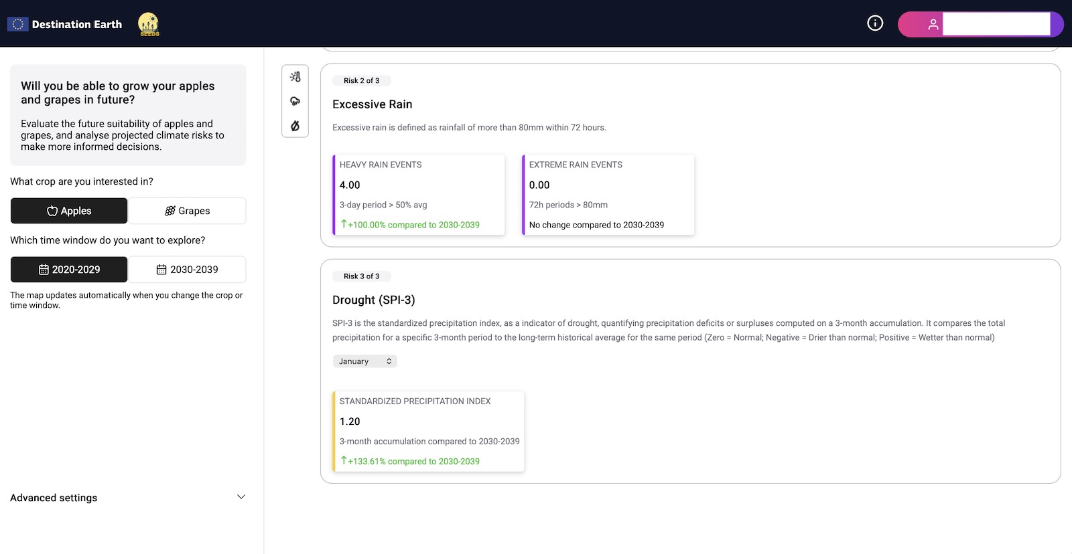Click the temperature risk icon in sidebar
1072x554 pixels.
[x=295, y=77]
